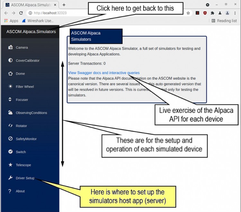
Task: Open Chrome three-dot menu
Action: (235, 13)
